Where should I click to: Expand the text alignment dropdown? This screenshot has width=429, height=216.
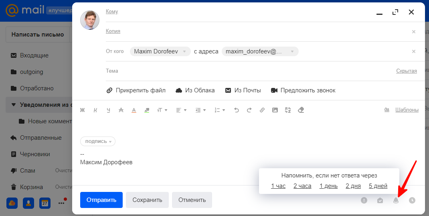[x=181, y=110]
